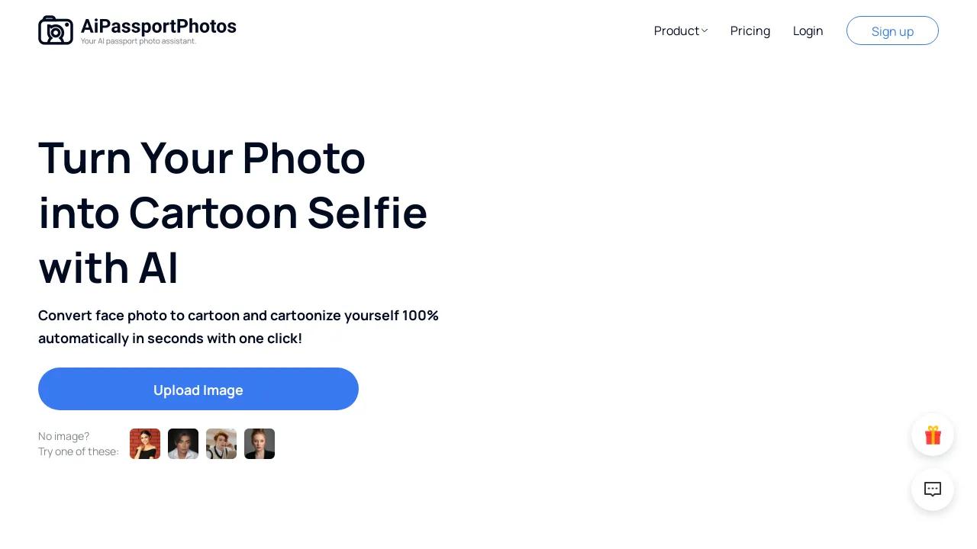This screenshot has width=977, height=549.
Task: Go to the Pricing page
Action: coord(750,31)
